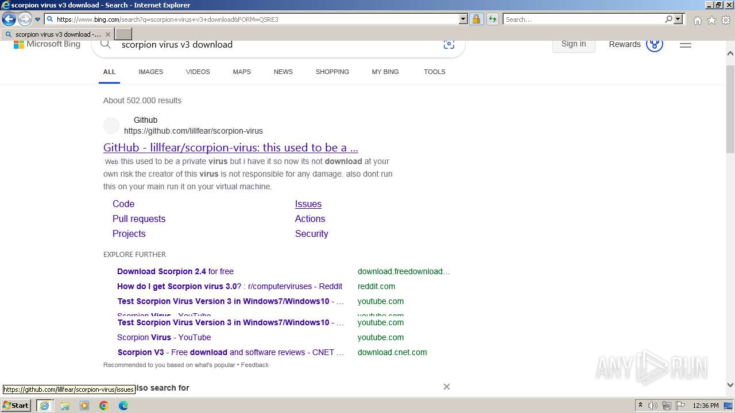
Task: Open Google Chrome taskbar icon
Action: 104,406
